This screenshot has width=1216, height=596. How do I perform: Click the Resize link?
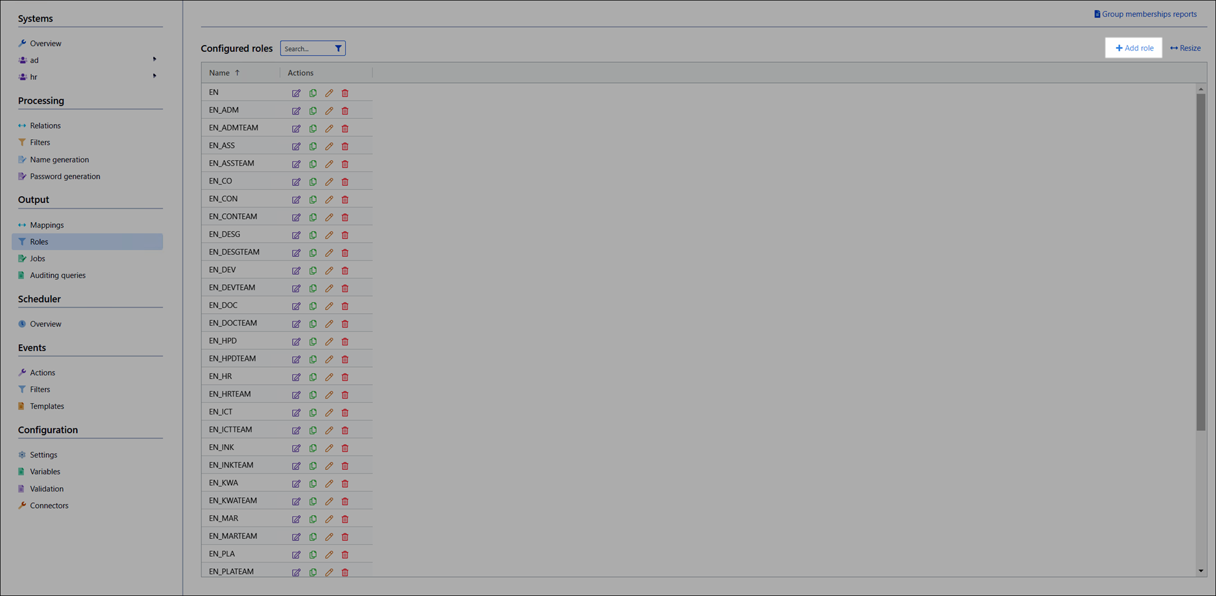1186,48
